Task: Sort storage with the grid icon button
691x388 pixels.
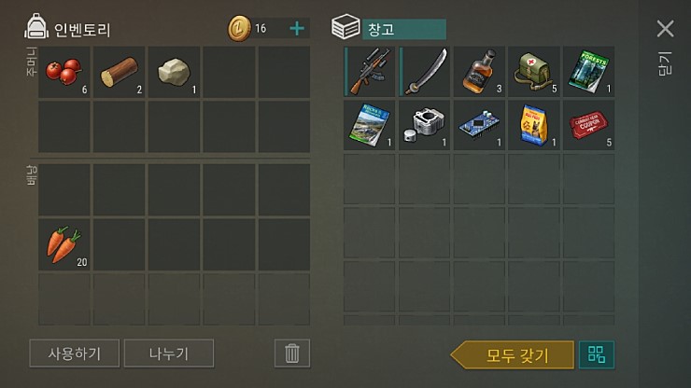Action: pyautogui.click(x=597, y=354)
